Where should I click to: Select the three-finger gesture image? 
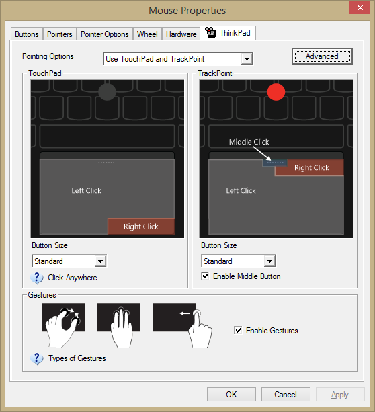click(x=118, y=325)
